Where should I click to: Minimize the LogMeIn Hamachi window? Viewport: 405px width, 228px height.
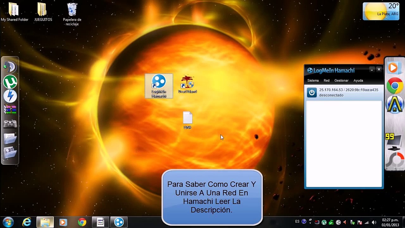(x=372, y=69)
